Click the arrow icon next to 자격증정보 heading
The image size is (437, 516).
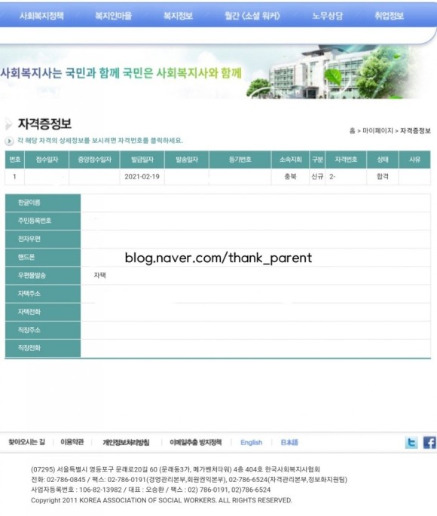click(x=8, y=124)
